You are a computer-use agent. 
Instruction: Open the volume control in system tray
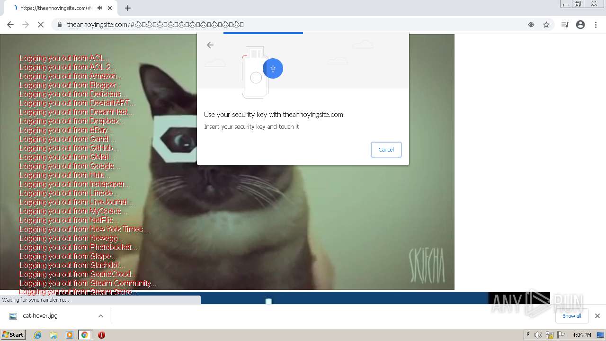tap(538, 335)
